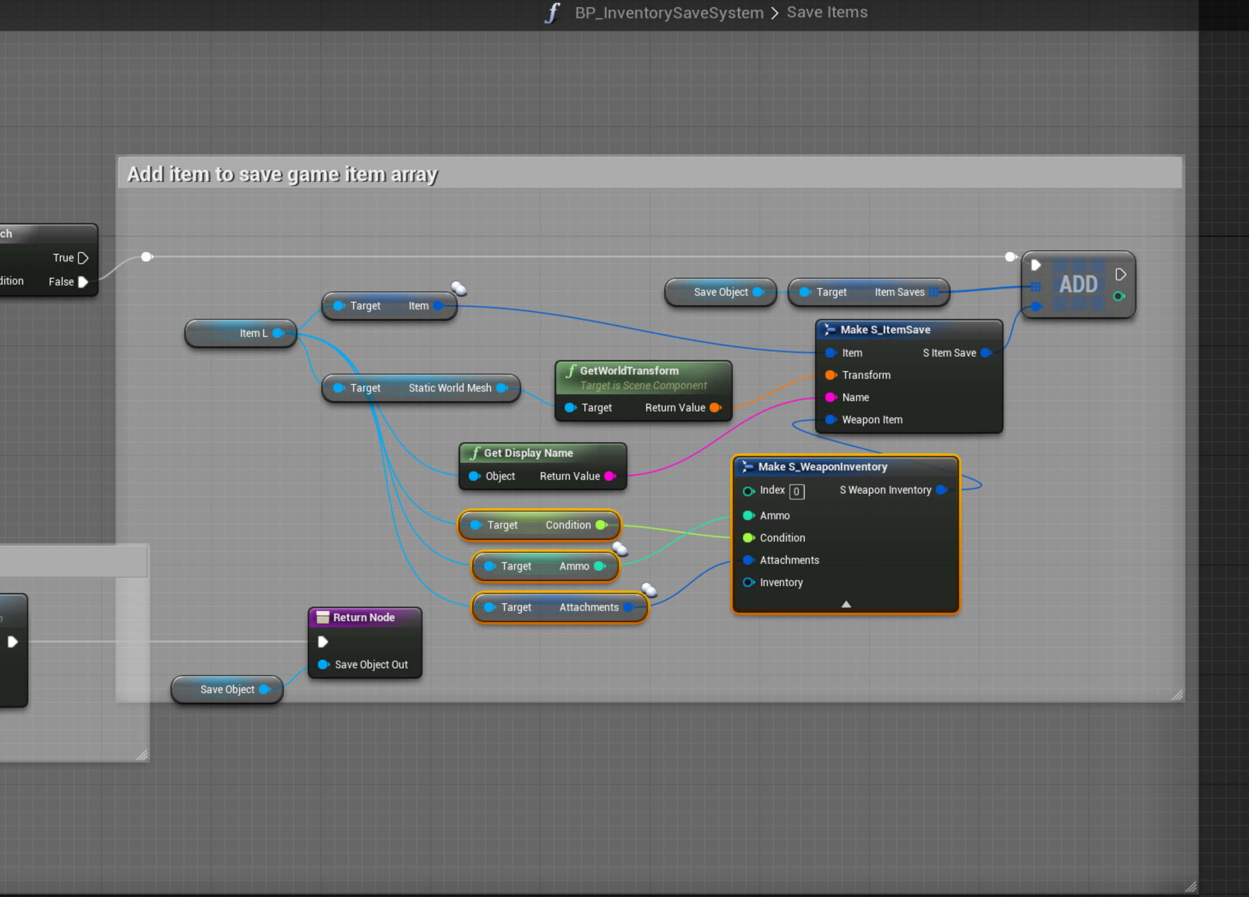Click the Transform orange input pin
Viewport: 1249px width, 897px height.
(830, 375)
